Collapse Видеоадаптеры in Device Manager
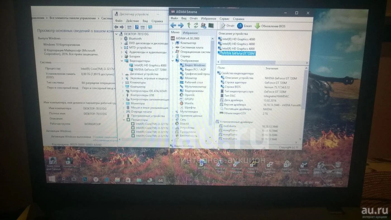This screenshot has width=391, height=220. point(122,61)
